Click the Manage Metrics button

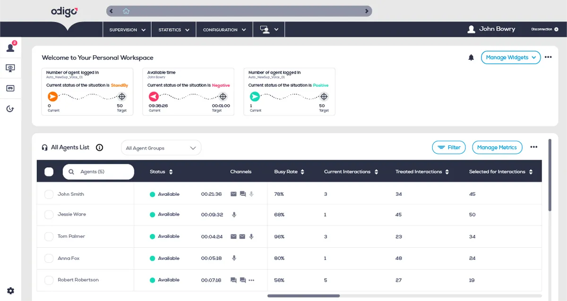pos(497,148)
